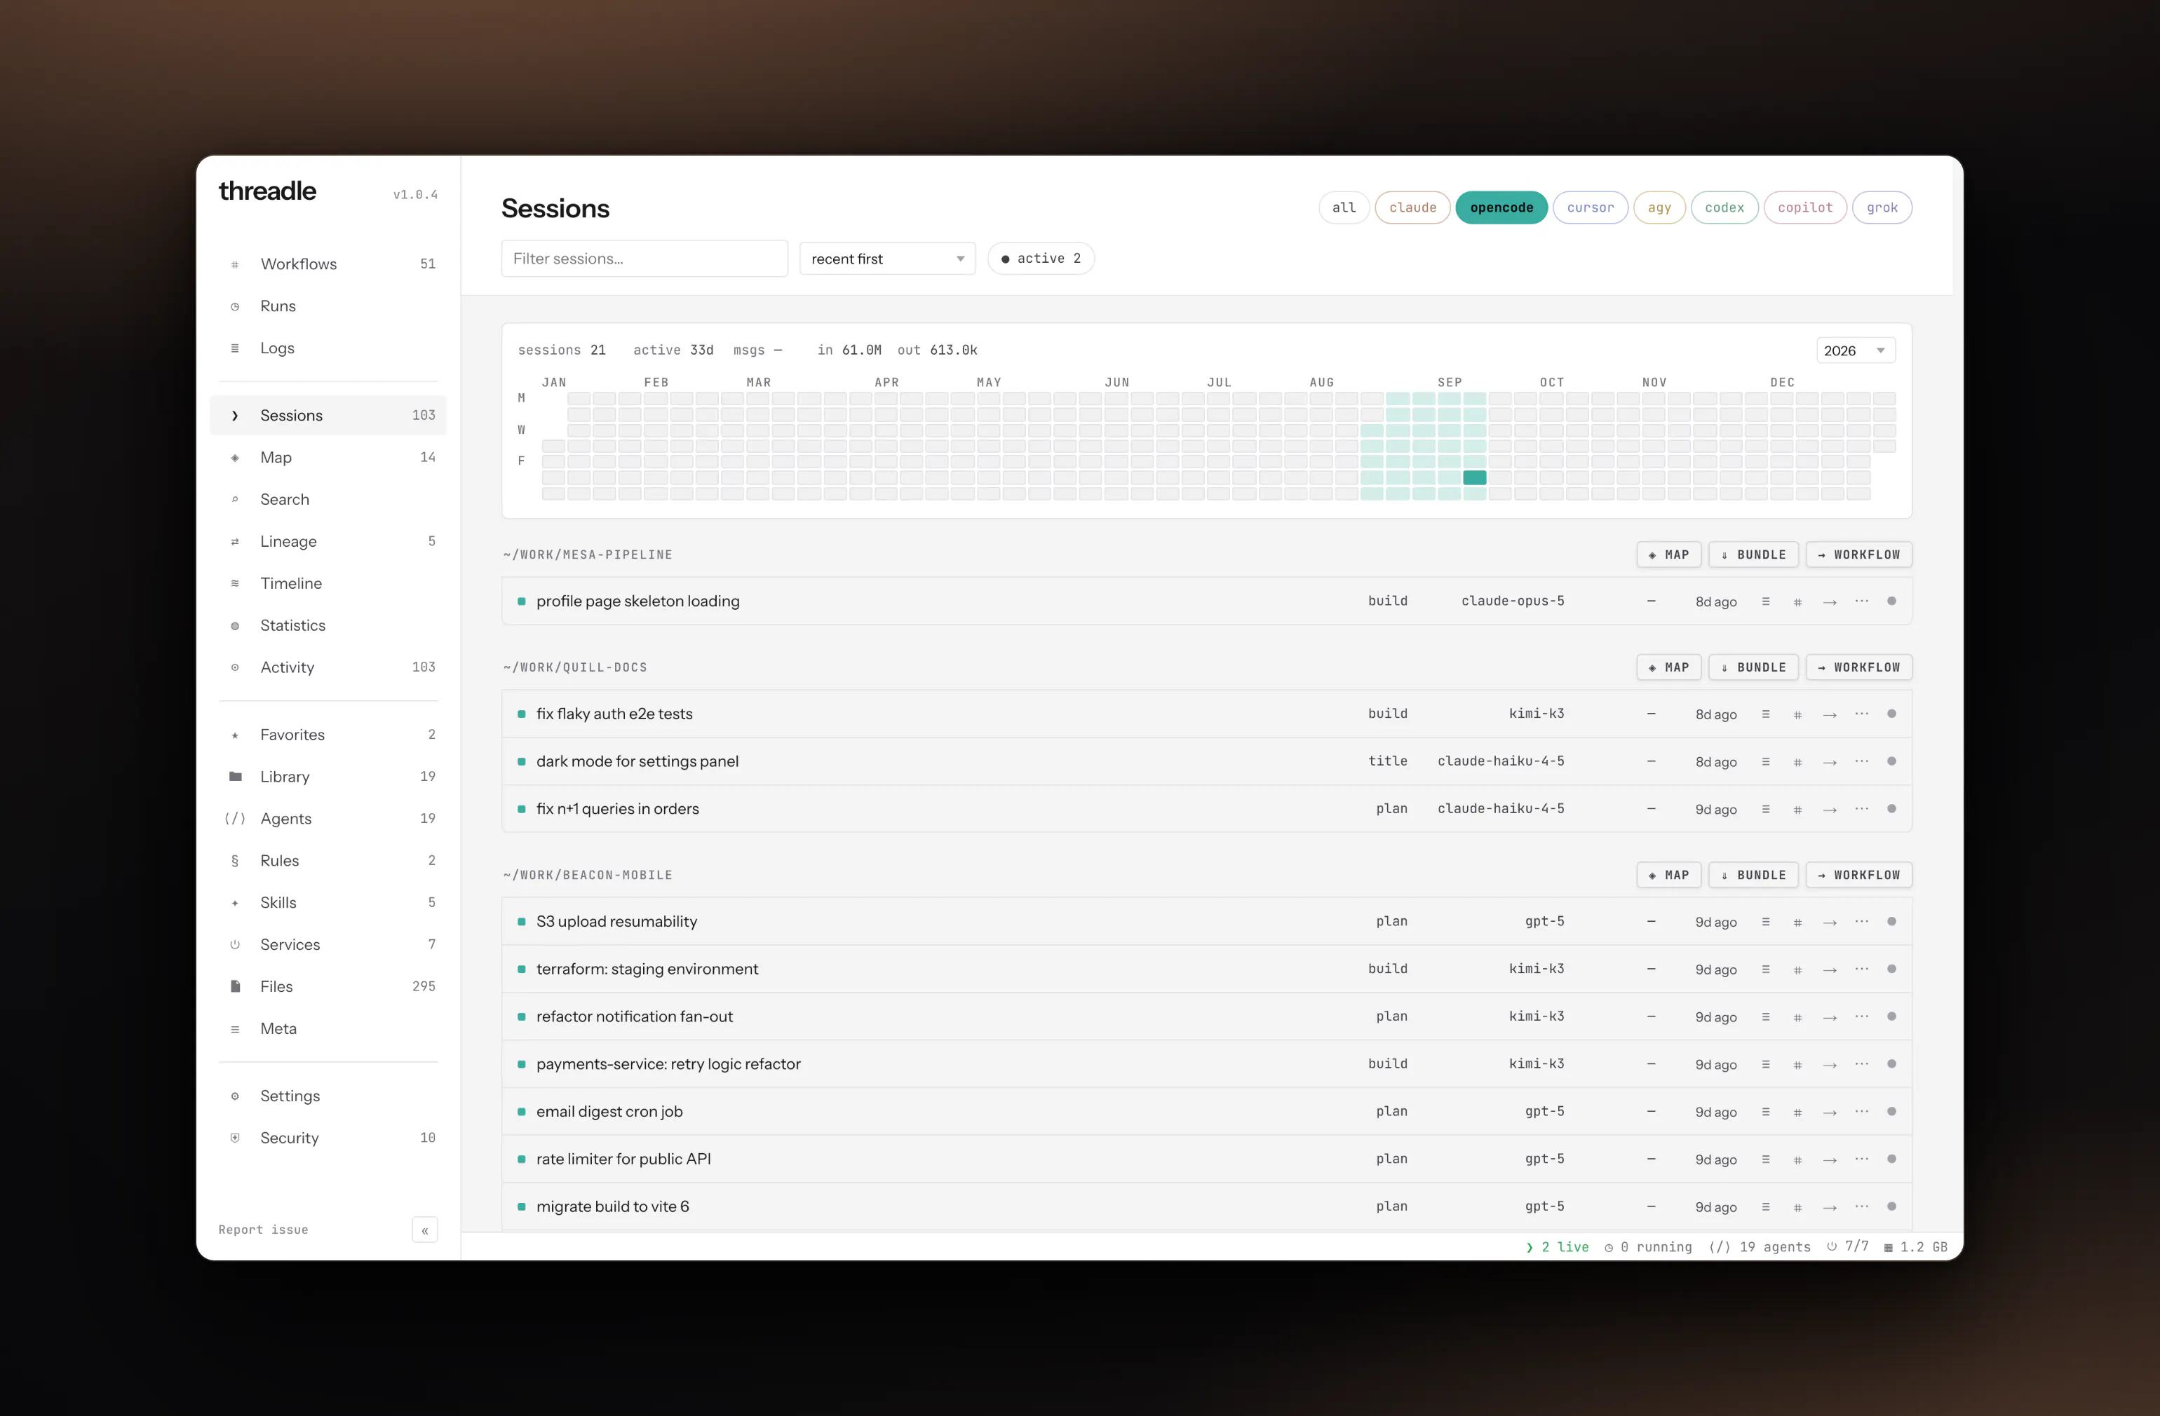
Task: Click status dot on profile page skeleton loading row
Action: click(x=1891, y=601)
